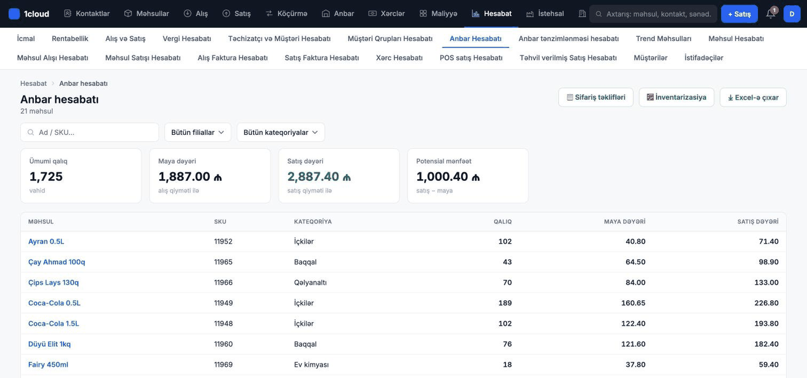
Task: Click the Hesabat breadcrumb link
Action: (33, 84)
